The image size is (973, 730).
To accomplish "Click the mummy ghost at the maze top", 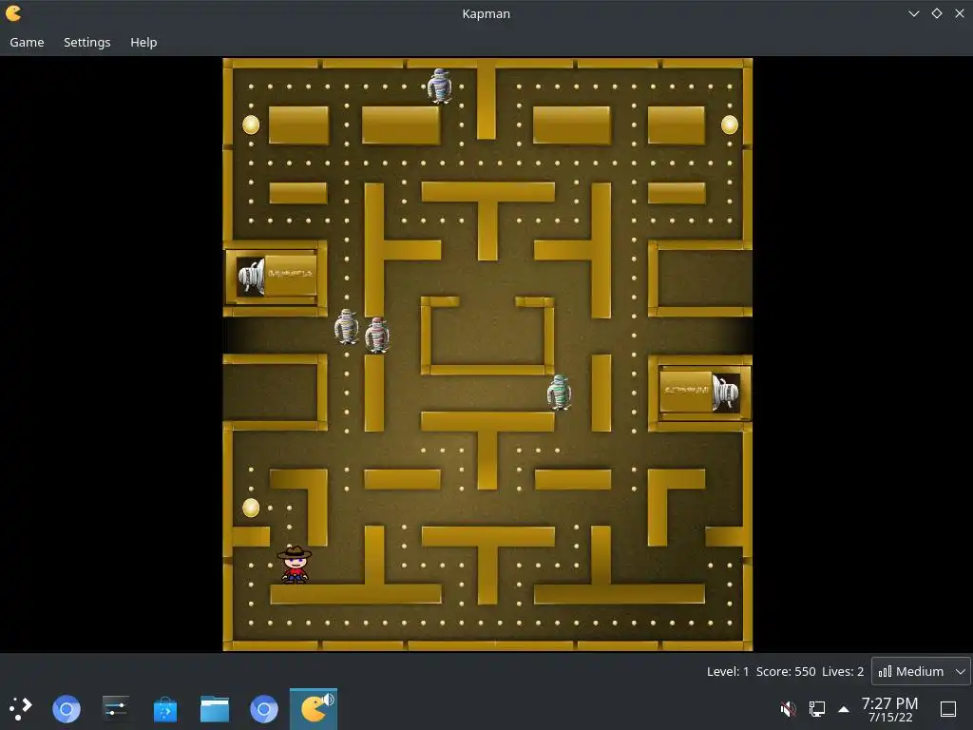I will click(x=439, y=86).
